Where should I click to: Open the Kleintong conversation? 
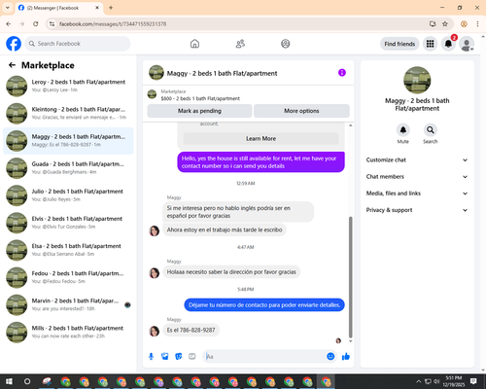point(68,114)
